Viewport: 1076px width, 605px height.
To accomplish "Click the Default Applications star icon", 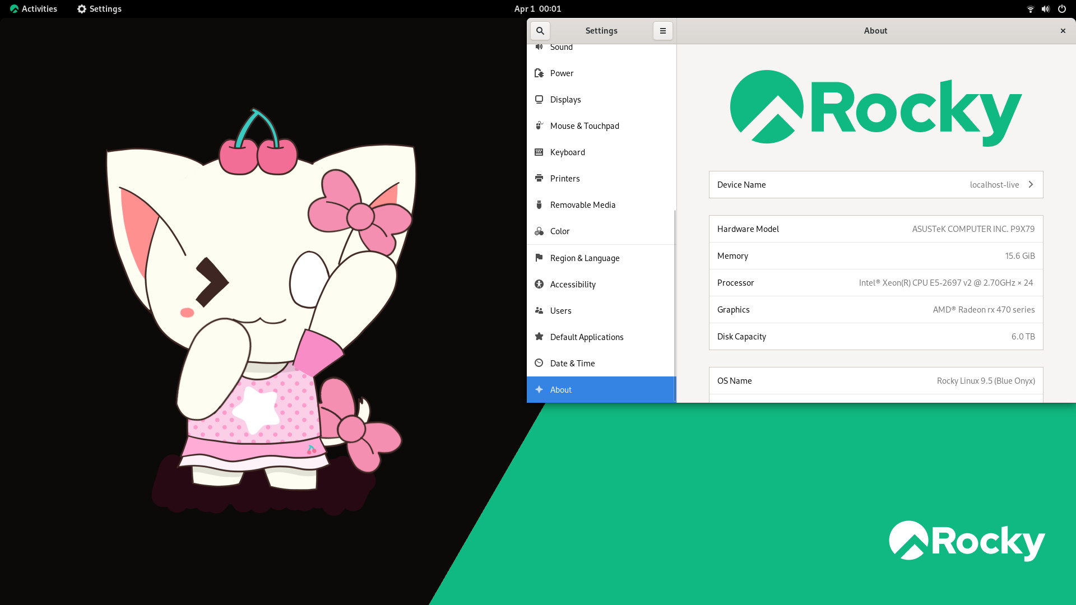I will [x=539, y=337].
